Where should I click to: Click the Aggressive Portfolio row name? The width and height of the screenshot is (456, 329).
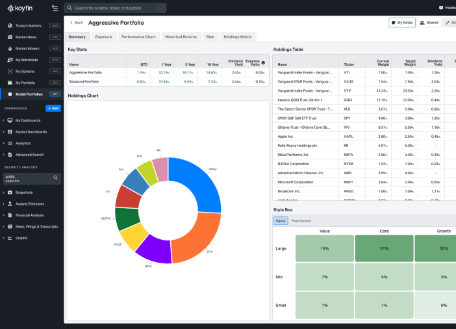[x=86, y=72]
